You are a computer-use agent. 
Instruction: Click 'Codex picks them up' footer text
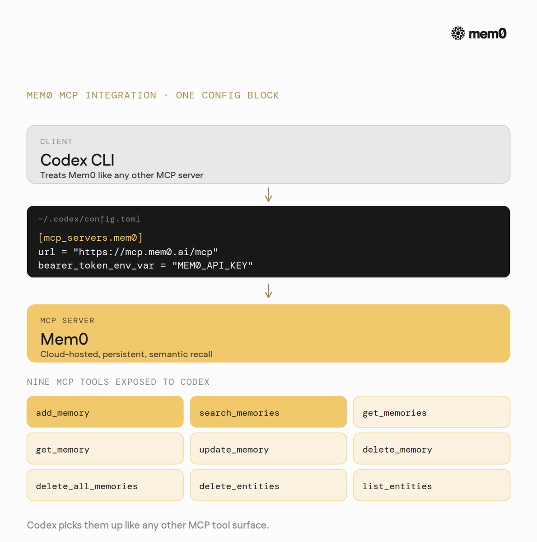[148, 525]
